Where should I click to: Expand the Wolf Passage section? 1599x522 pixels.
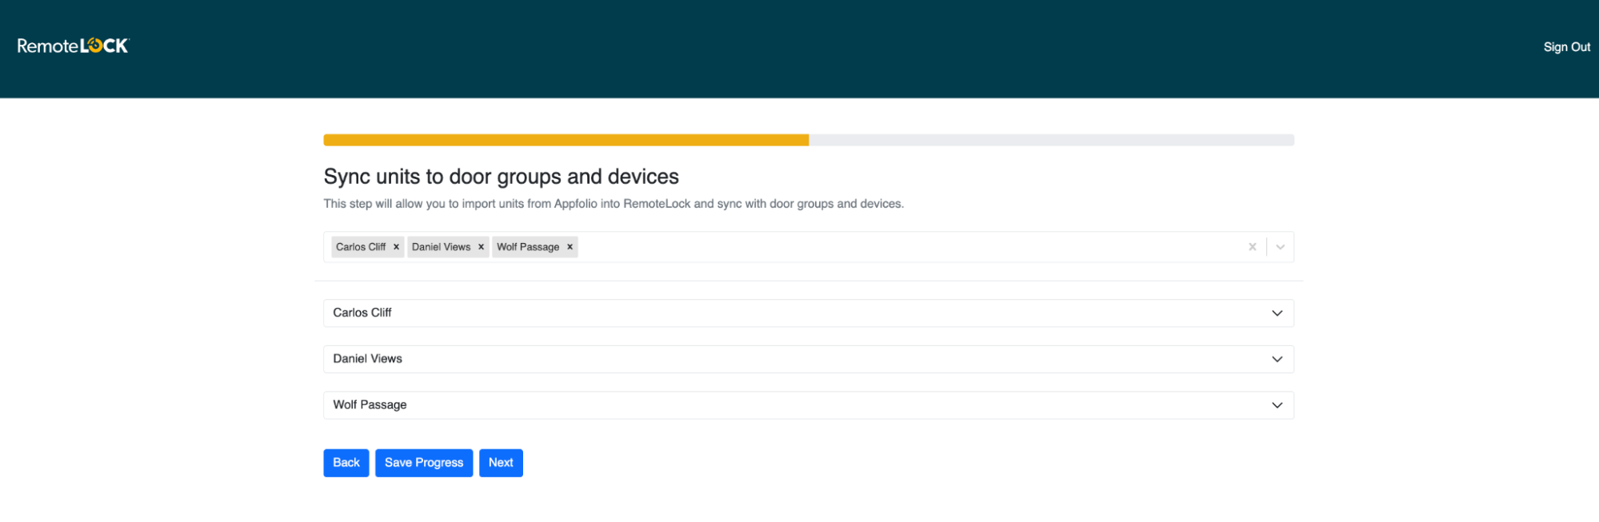click(x=808, y=405)
